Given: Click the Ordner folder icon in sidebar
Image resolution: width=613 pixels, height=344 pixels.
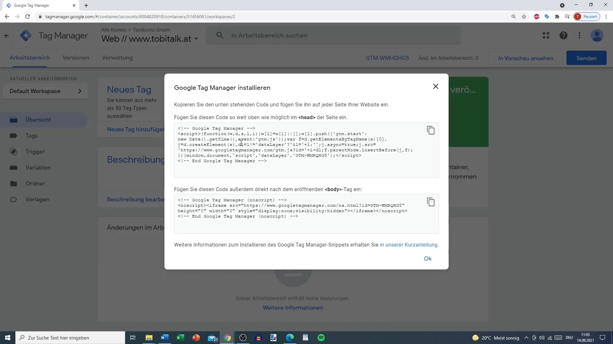Looking at the screenshot, I should click(x=13, y=183).
